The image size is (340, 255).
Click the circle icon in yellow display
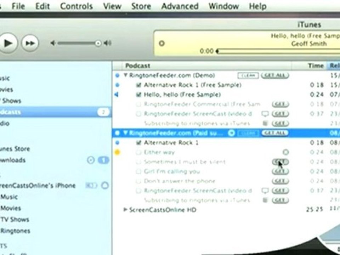point(161,43)
